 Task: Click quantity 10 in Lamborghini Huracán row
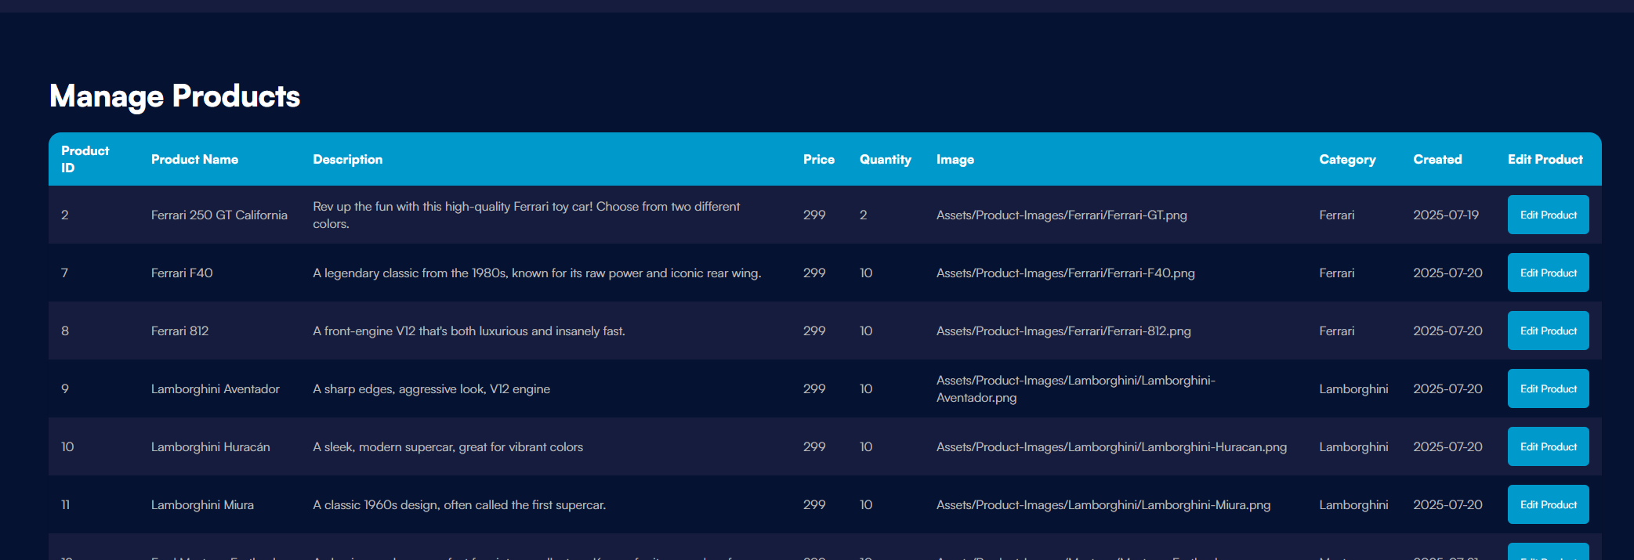coord(866,446)
